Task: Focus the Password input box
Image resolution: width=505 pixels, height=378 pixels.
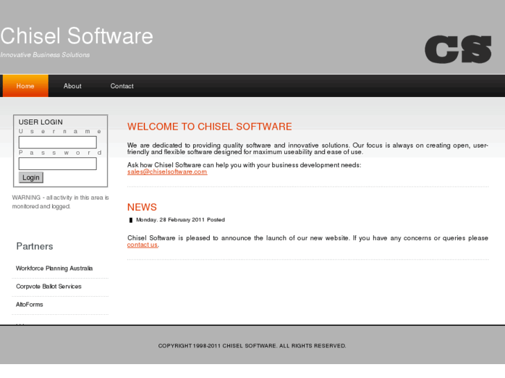Action: click(58, 164)
